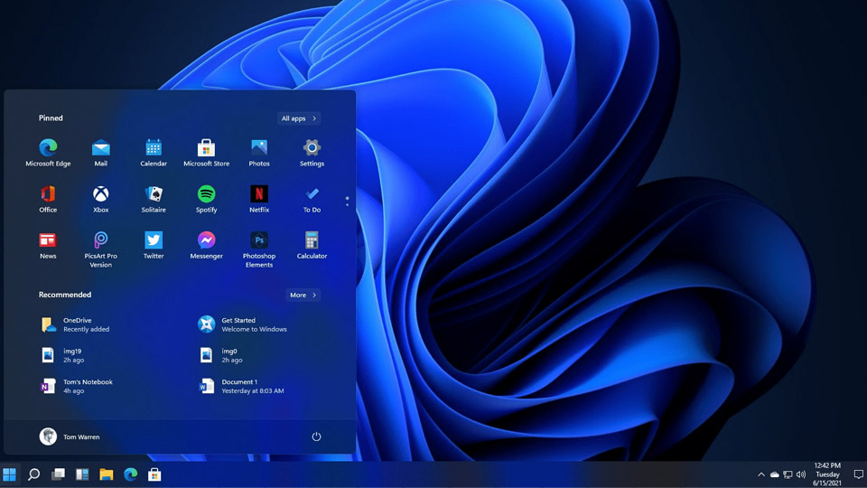
Task: Open the Calculator app
Action: pos(312,241)
